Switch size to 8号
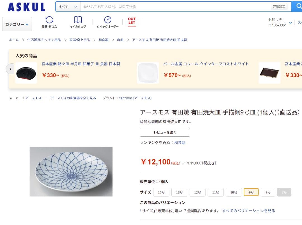The image size is (302, 225). (268, 192)
